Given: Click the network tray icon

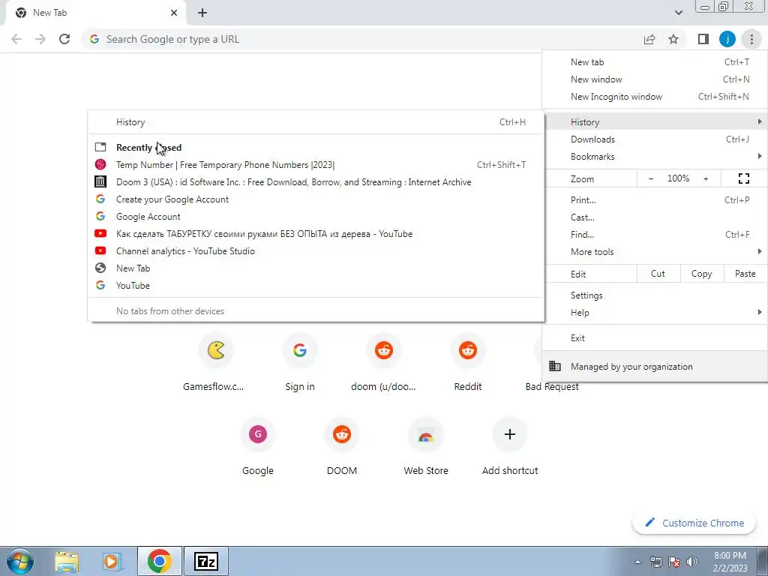Looking at the screenshot, I should point(655,562).
